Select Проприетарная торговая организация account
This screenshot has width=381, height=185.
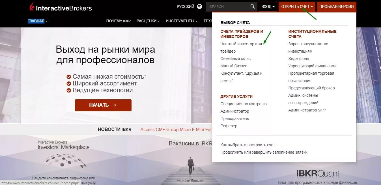tap(311, 77)
